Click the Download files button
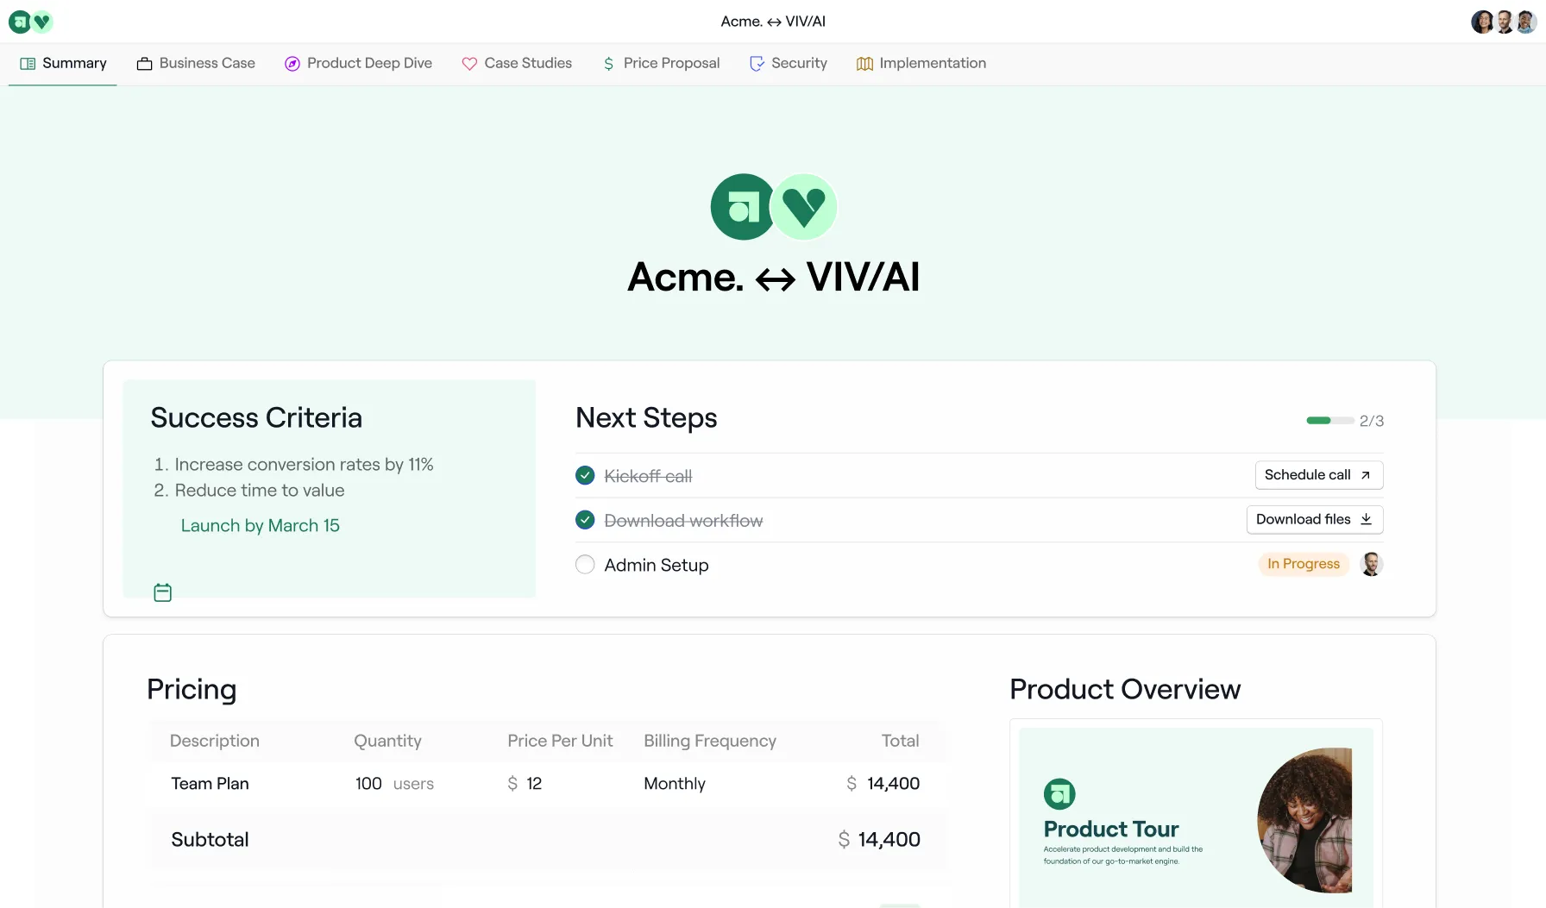 (1314, 519)
